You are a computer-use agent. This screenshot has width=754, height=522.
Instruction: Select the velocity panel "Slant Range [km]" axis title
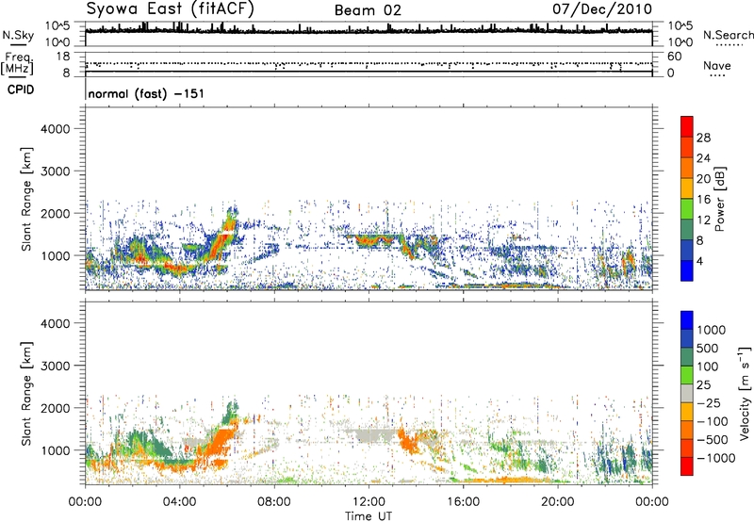click(26, 393)
